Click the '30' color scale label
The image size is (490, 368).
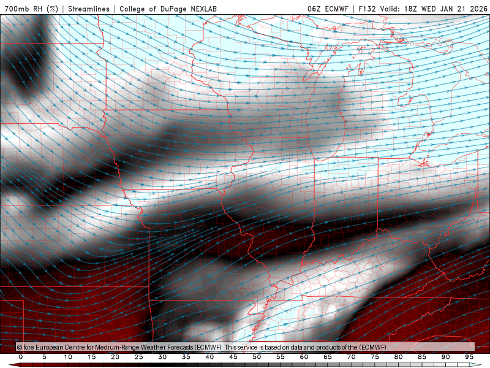[x=162, y=357]
